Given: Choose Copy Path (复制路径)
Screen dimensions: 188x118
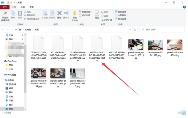Looking at the screenshot, I should coord(29,15).
